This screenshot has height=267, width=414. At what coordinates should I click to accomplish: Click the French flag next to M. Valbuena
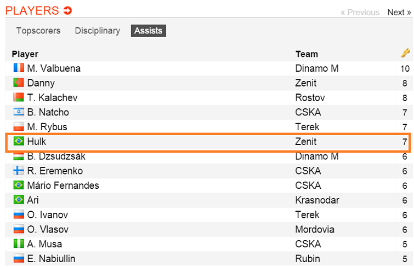[19, 68]
